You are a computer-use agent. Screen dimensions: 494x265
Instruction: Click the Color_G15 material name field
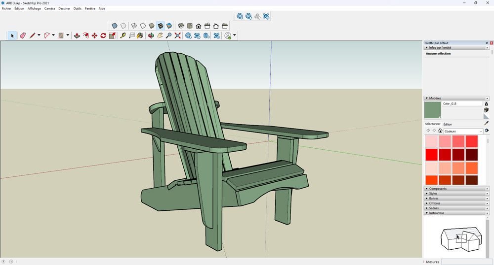(x=462, y=103)
